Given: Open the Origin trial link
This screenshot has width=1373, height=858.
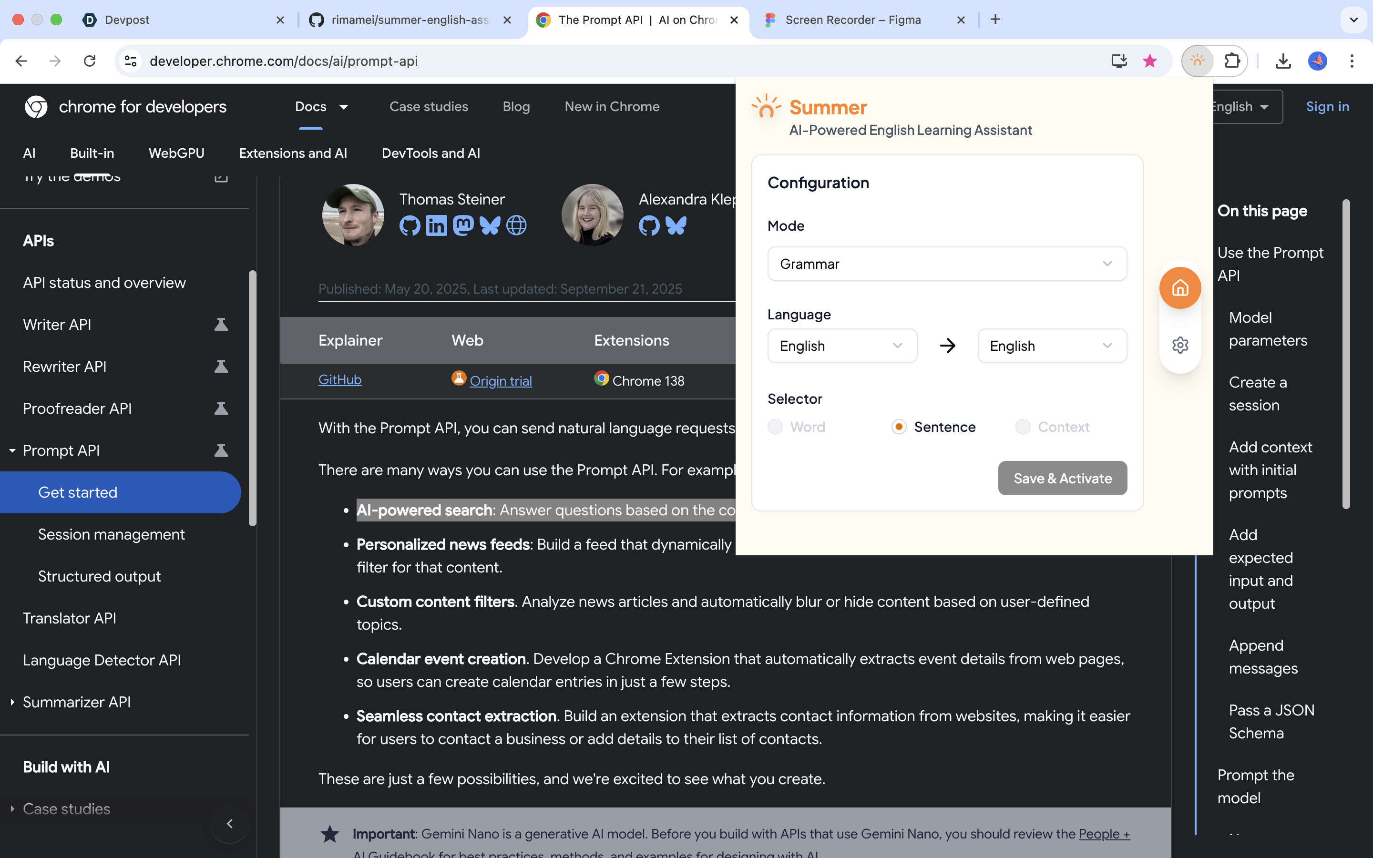Looking at the screenshot, I should (x=501, y=381).
